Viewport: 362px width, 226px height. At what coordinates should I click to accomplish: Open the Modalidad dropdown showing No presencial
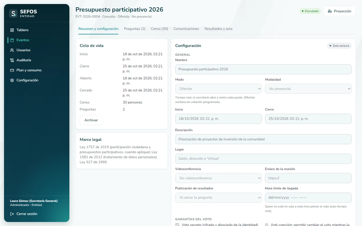(x=308, y=89)
